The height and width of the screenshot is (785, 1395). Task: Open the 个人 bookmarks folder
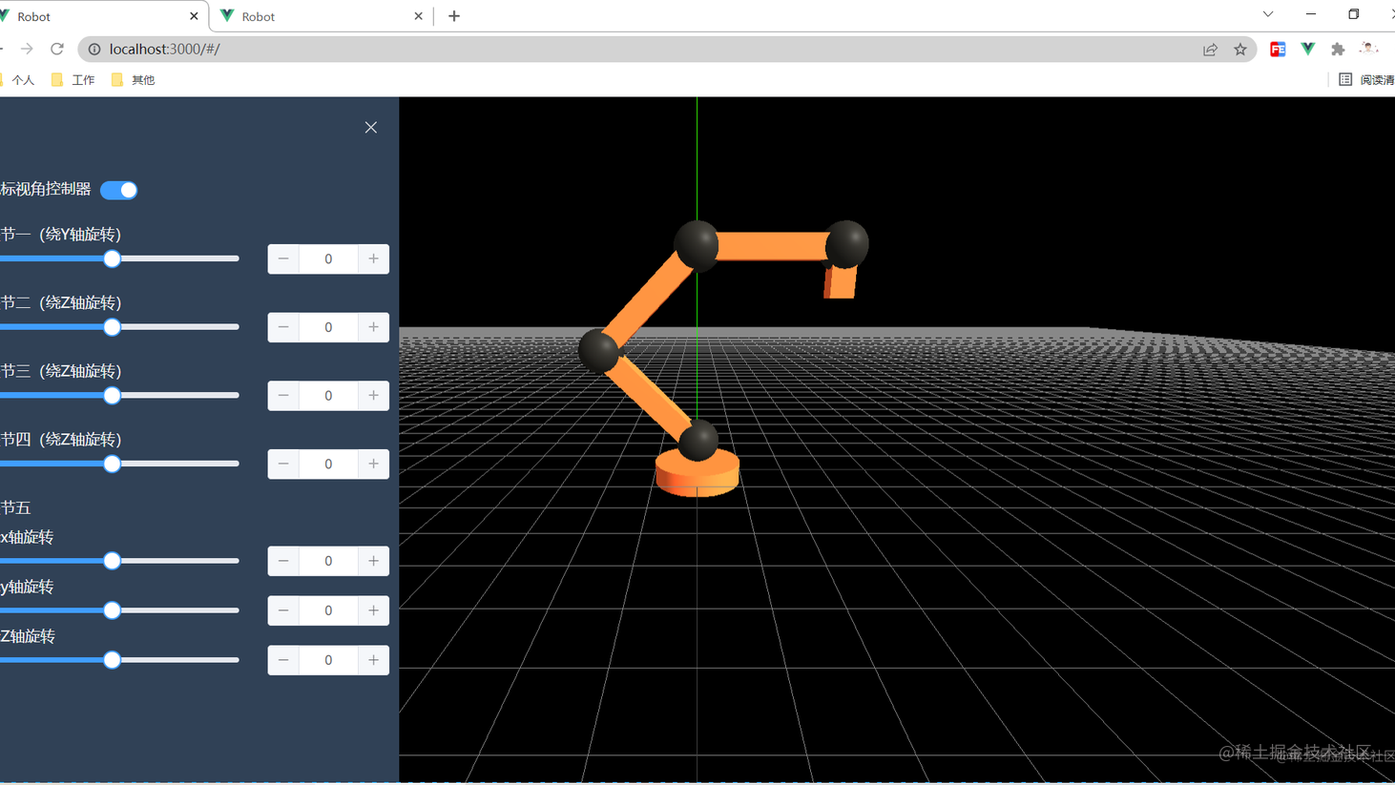21,80
